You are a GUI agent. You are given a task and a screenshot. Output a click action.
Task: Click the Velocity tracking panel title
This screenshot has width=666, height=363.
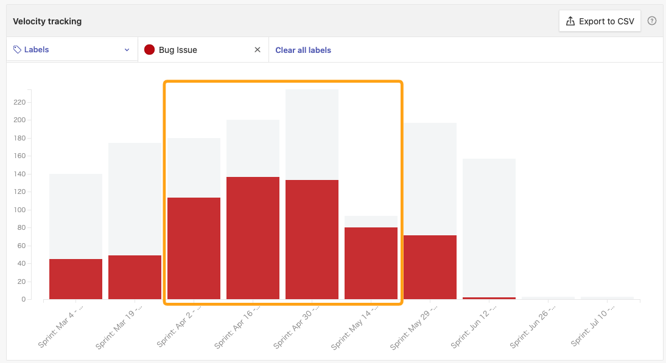tap(47, 21)
